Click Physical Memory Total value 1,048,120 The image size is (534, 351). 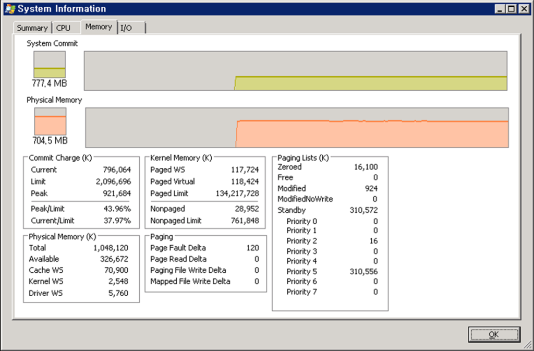click(x=111, y=248)
